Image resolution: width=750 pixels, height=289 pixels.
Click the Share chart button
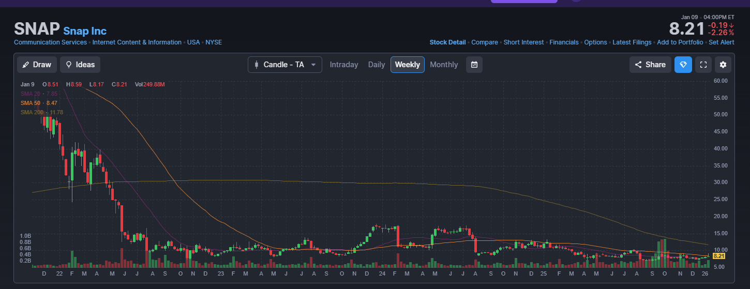pos(650,65)
